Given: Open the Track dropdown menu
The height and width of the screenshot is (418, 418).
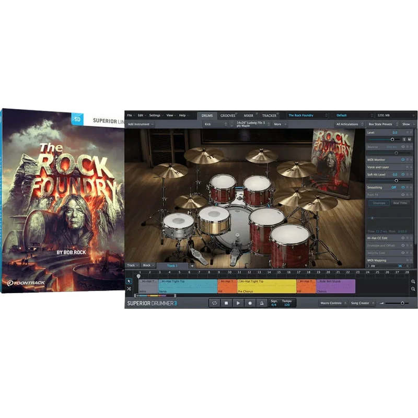Looking at the screenshot, I should coord(133,265).
